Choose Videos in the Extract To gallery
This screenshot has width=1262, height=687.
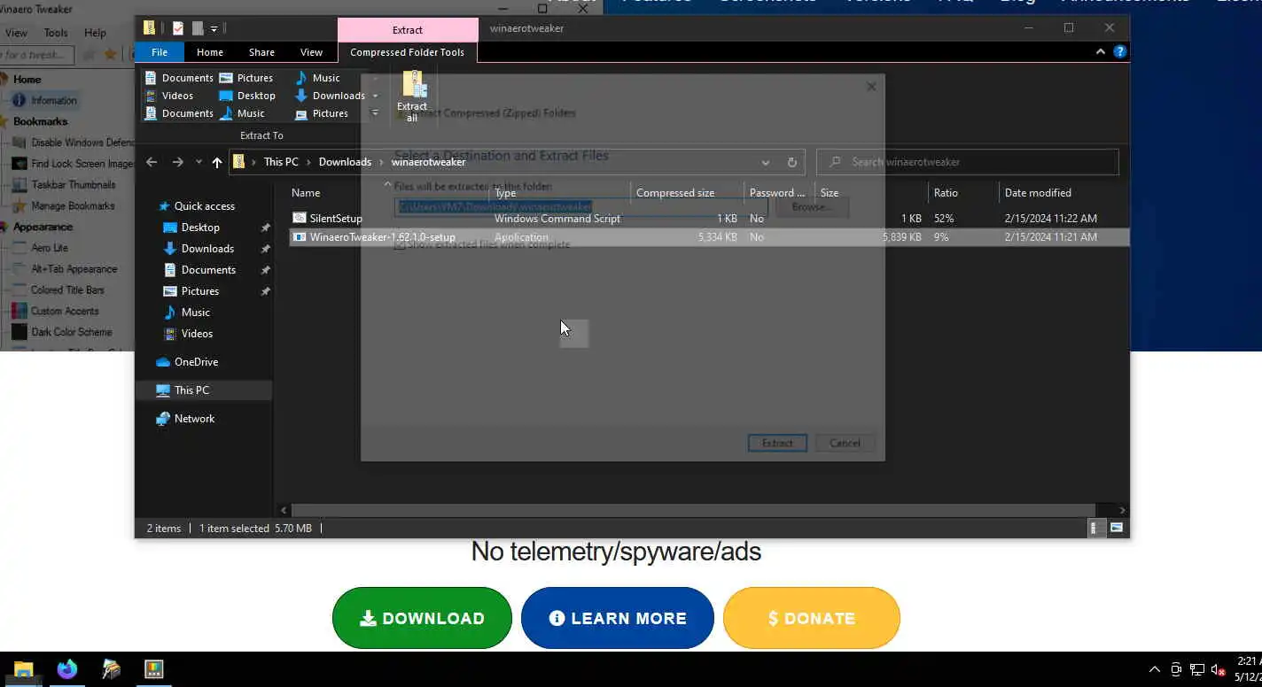(x=168, y=96)
